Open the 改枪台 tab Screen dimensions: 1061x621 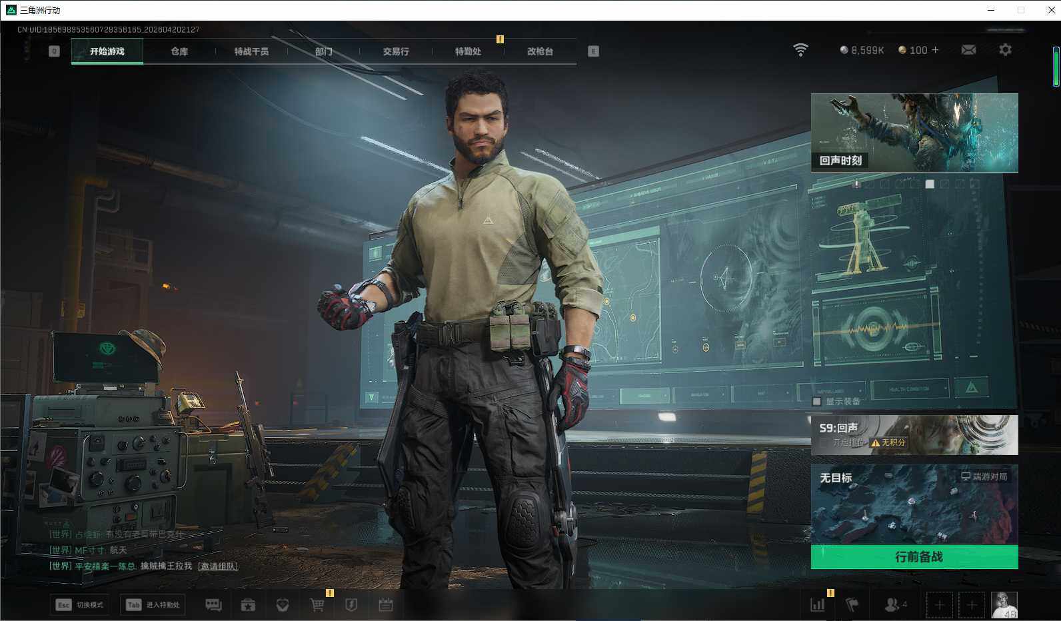coord(540,51)
